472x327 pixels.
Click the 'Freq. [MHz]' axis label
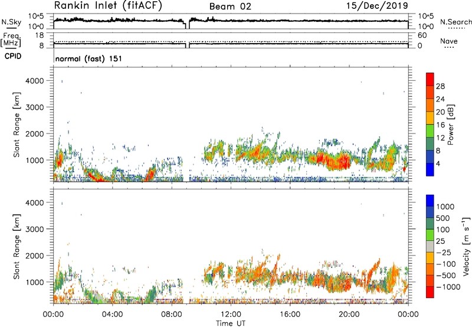tap(11, 40)
